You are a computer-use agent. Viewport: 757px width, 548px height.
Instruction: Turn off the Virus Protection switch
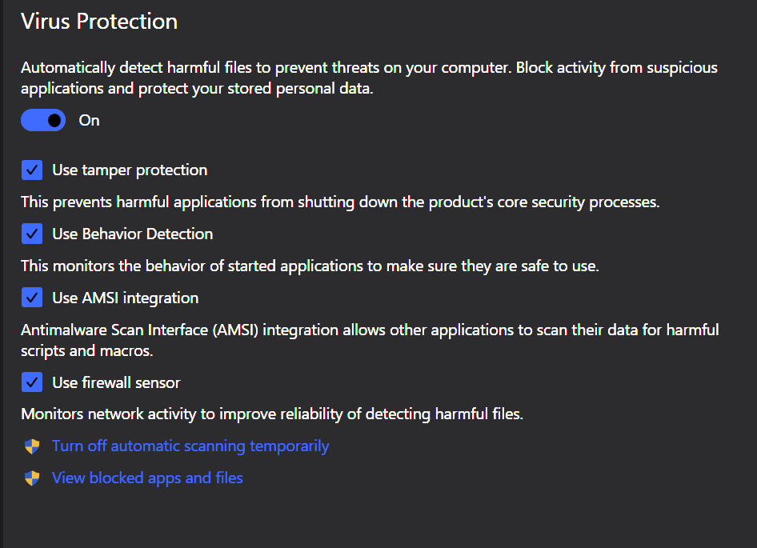[43, 121]
